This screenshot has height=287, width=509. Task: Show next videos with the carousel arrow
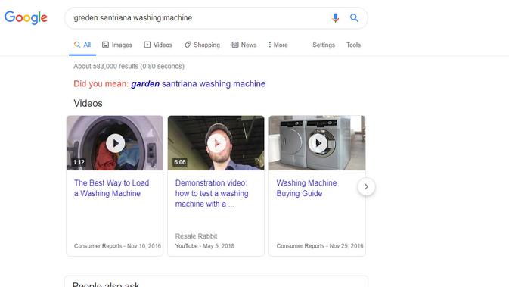point(366,186)
